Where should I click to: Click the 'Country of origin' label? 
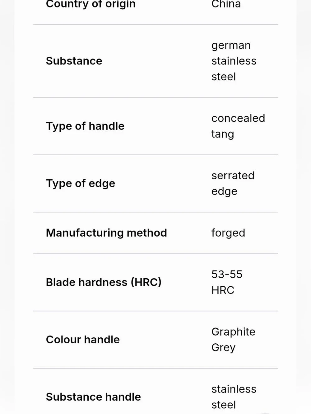click(x=91, y=4)
